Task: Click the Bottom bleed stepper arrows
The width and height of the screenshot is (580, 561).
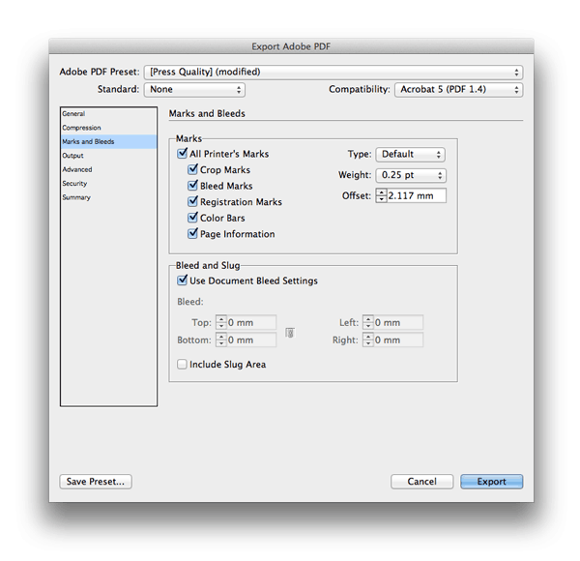Action: [x=221, y=340]
